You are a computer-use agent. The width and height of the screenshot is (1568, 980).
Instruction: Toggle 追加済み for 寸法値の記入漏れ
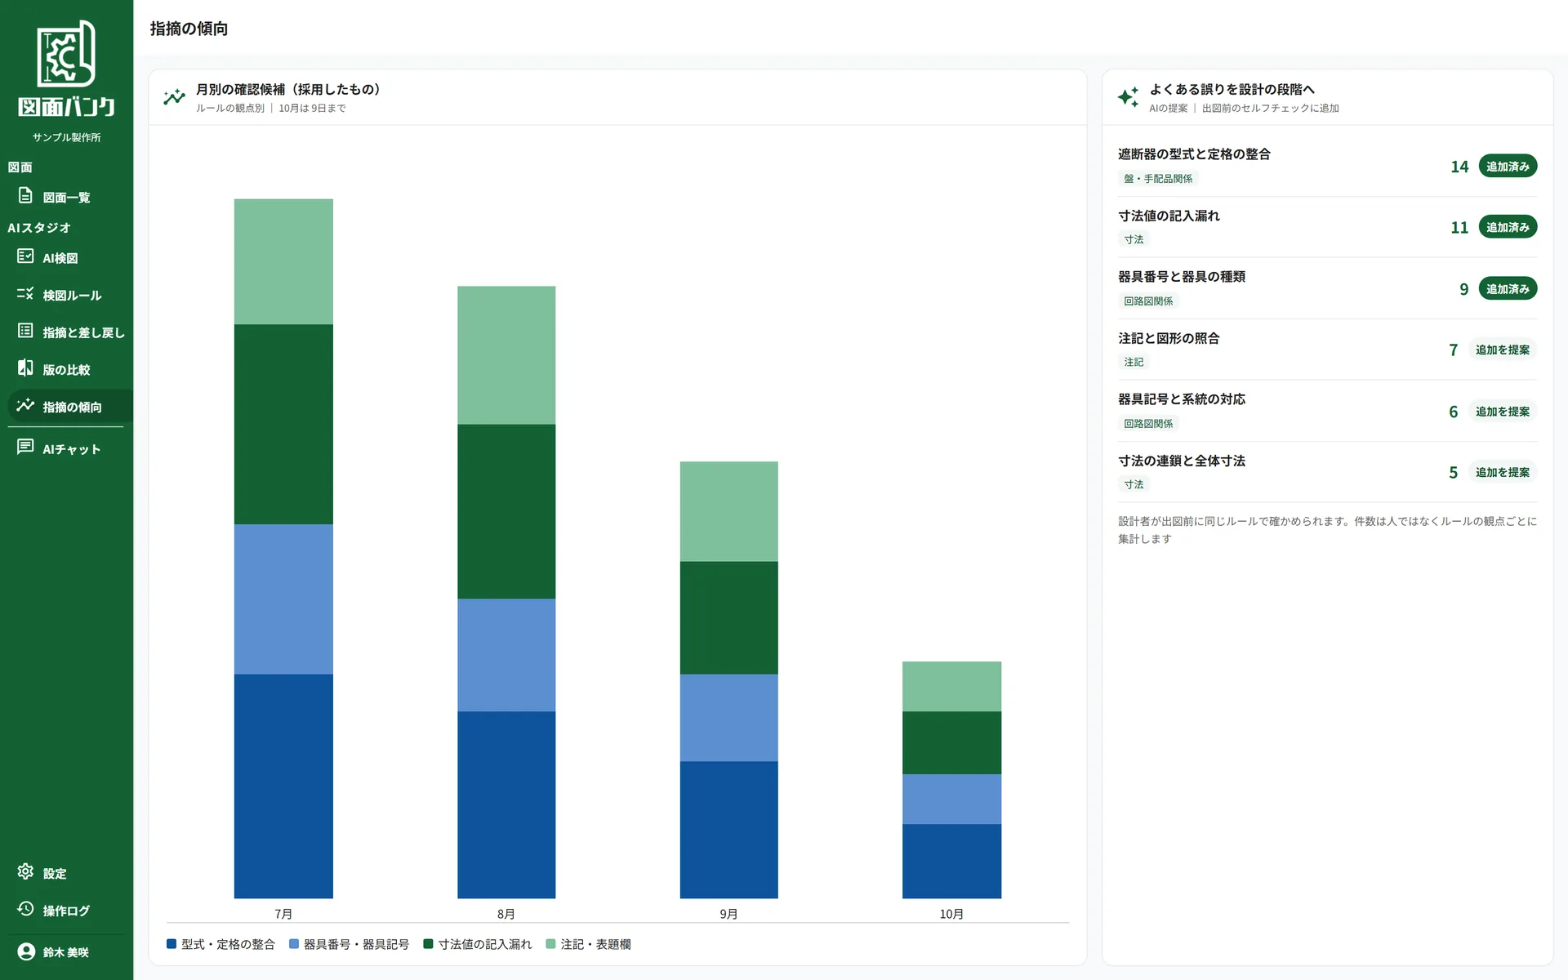pyautogui.click(x=1508, y=227)
